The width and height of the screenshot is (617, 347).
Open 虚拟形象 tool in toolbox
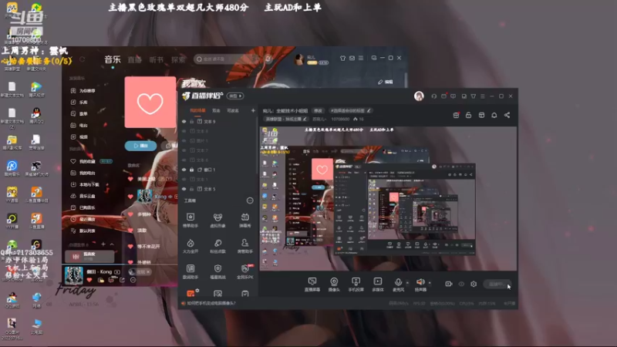coord(217,220)
